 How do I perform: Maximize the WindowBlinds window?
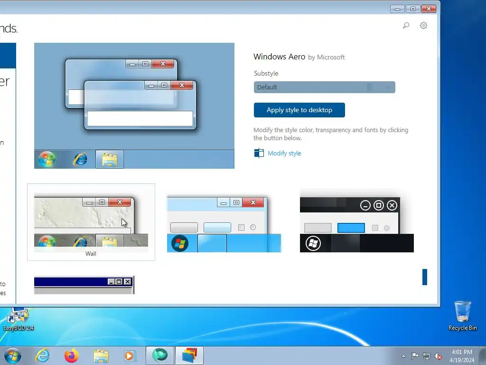point(413,9)
